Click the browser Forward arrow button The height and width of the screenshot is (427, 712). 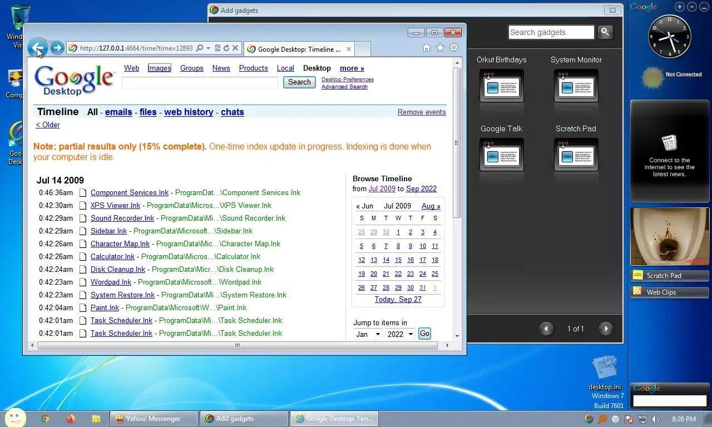tap(57, 48)
